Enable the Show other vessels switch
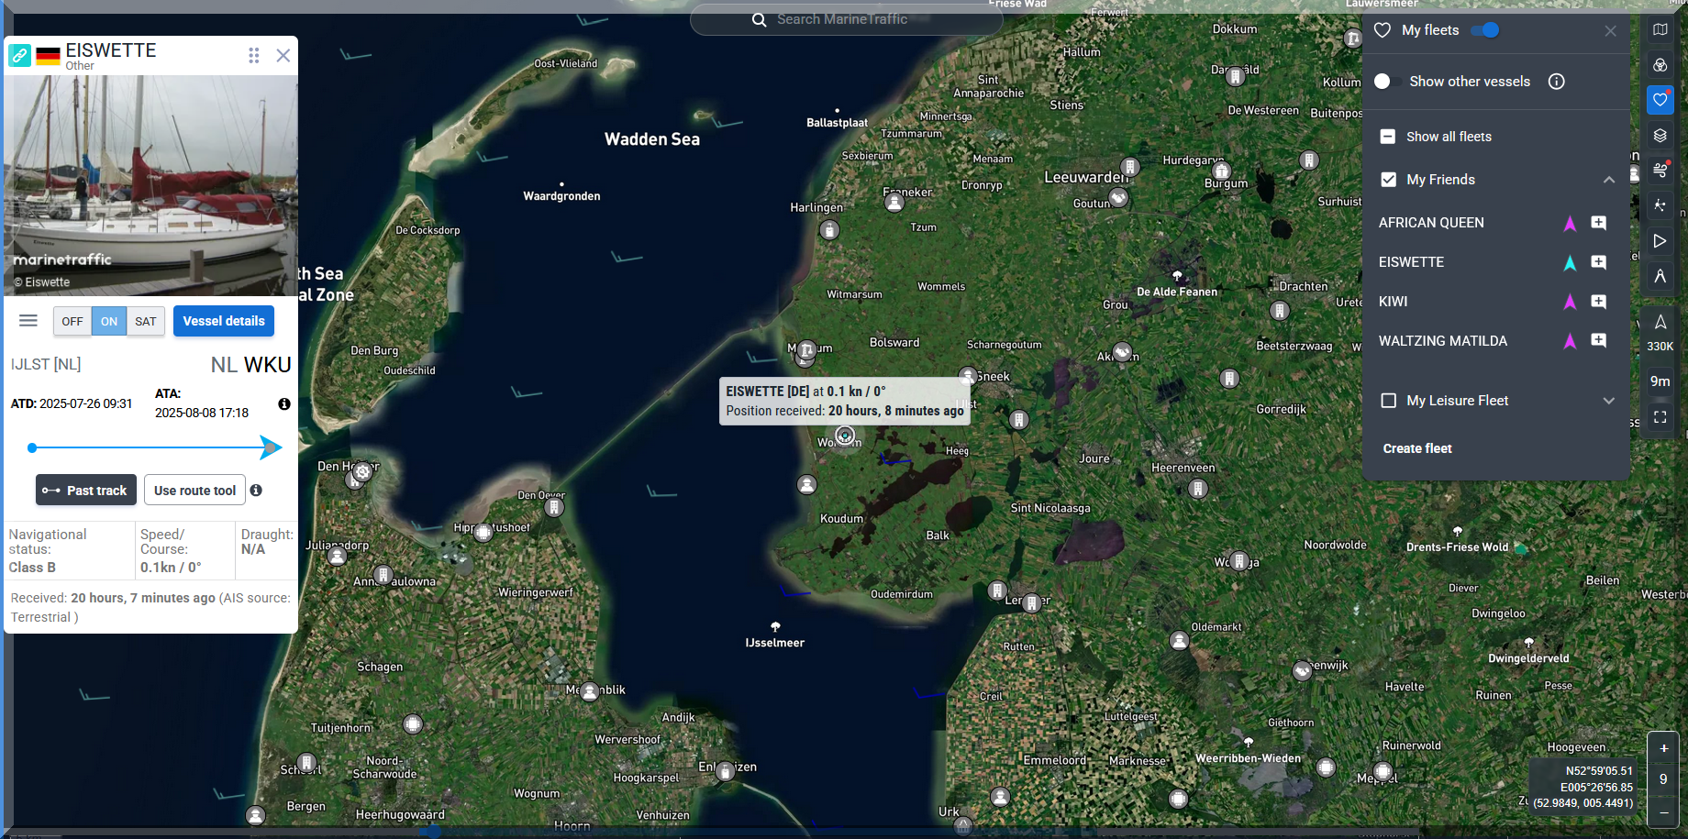 click(x=1383, y=82)
